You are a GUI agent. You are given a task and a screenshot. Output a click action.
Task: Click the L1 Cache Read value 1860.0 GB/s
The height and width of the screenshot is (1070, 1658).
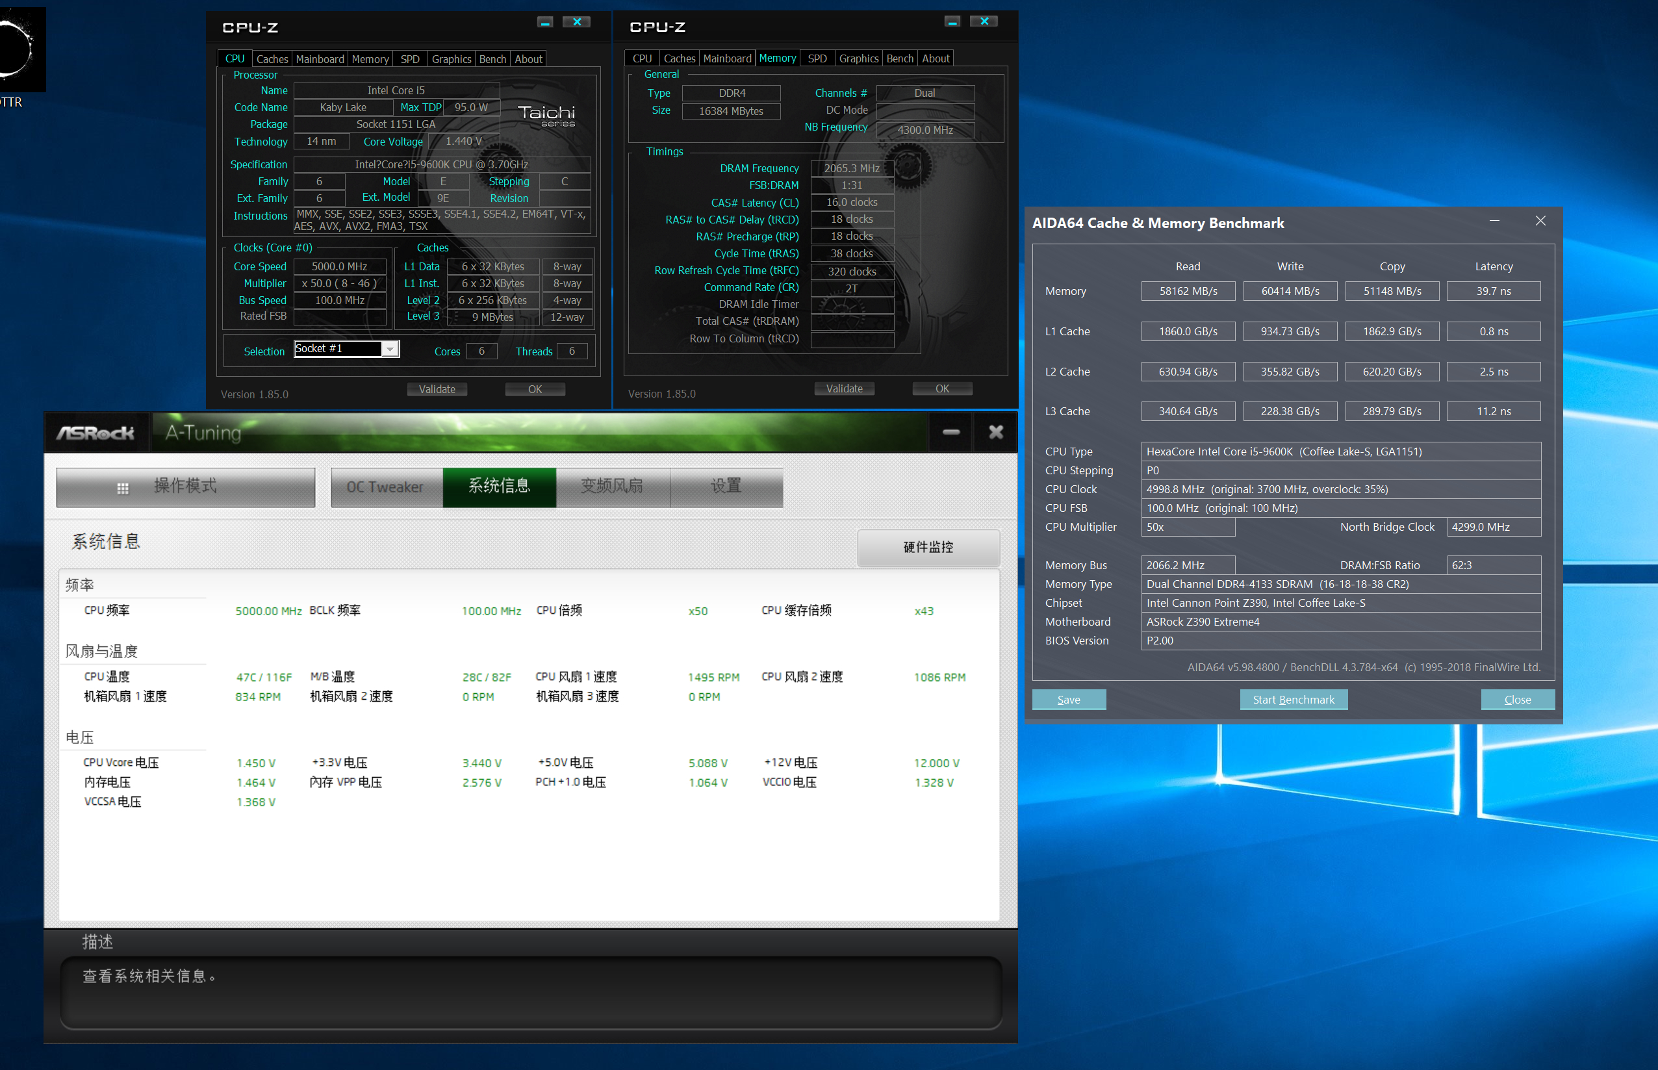pyautogui.click(x=1188, y=331)
